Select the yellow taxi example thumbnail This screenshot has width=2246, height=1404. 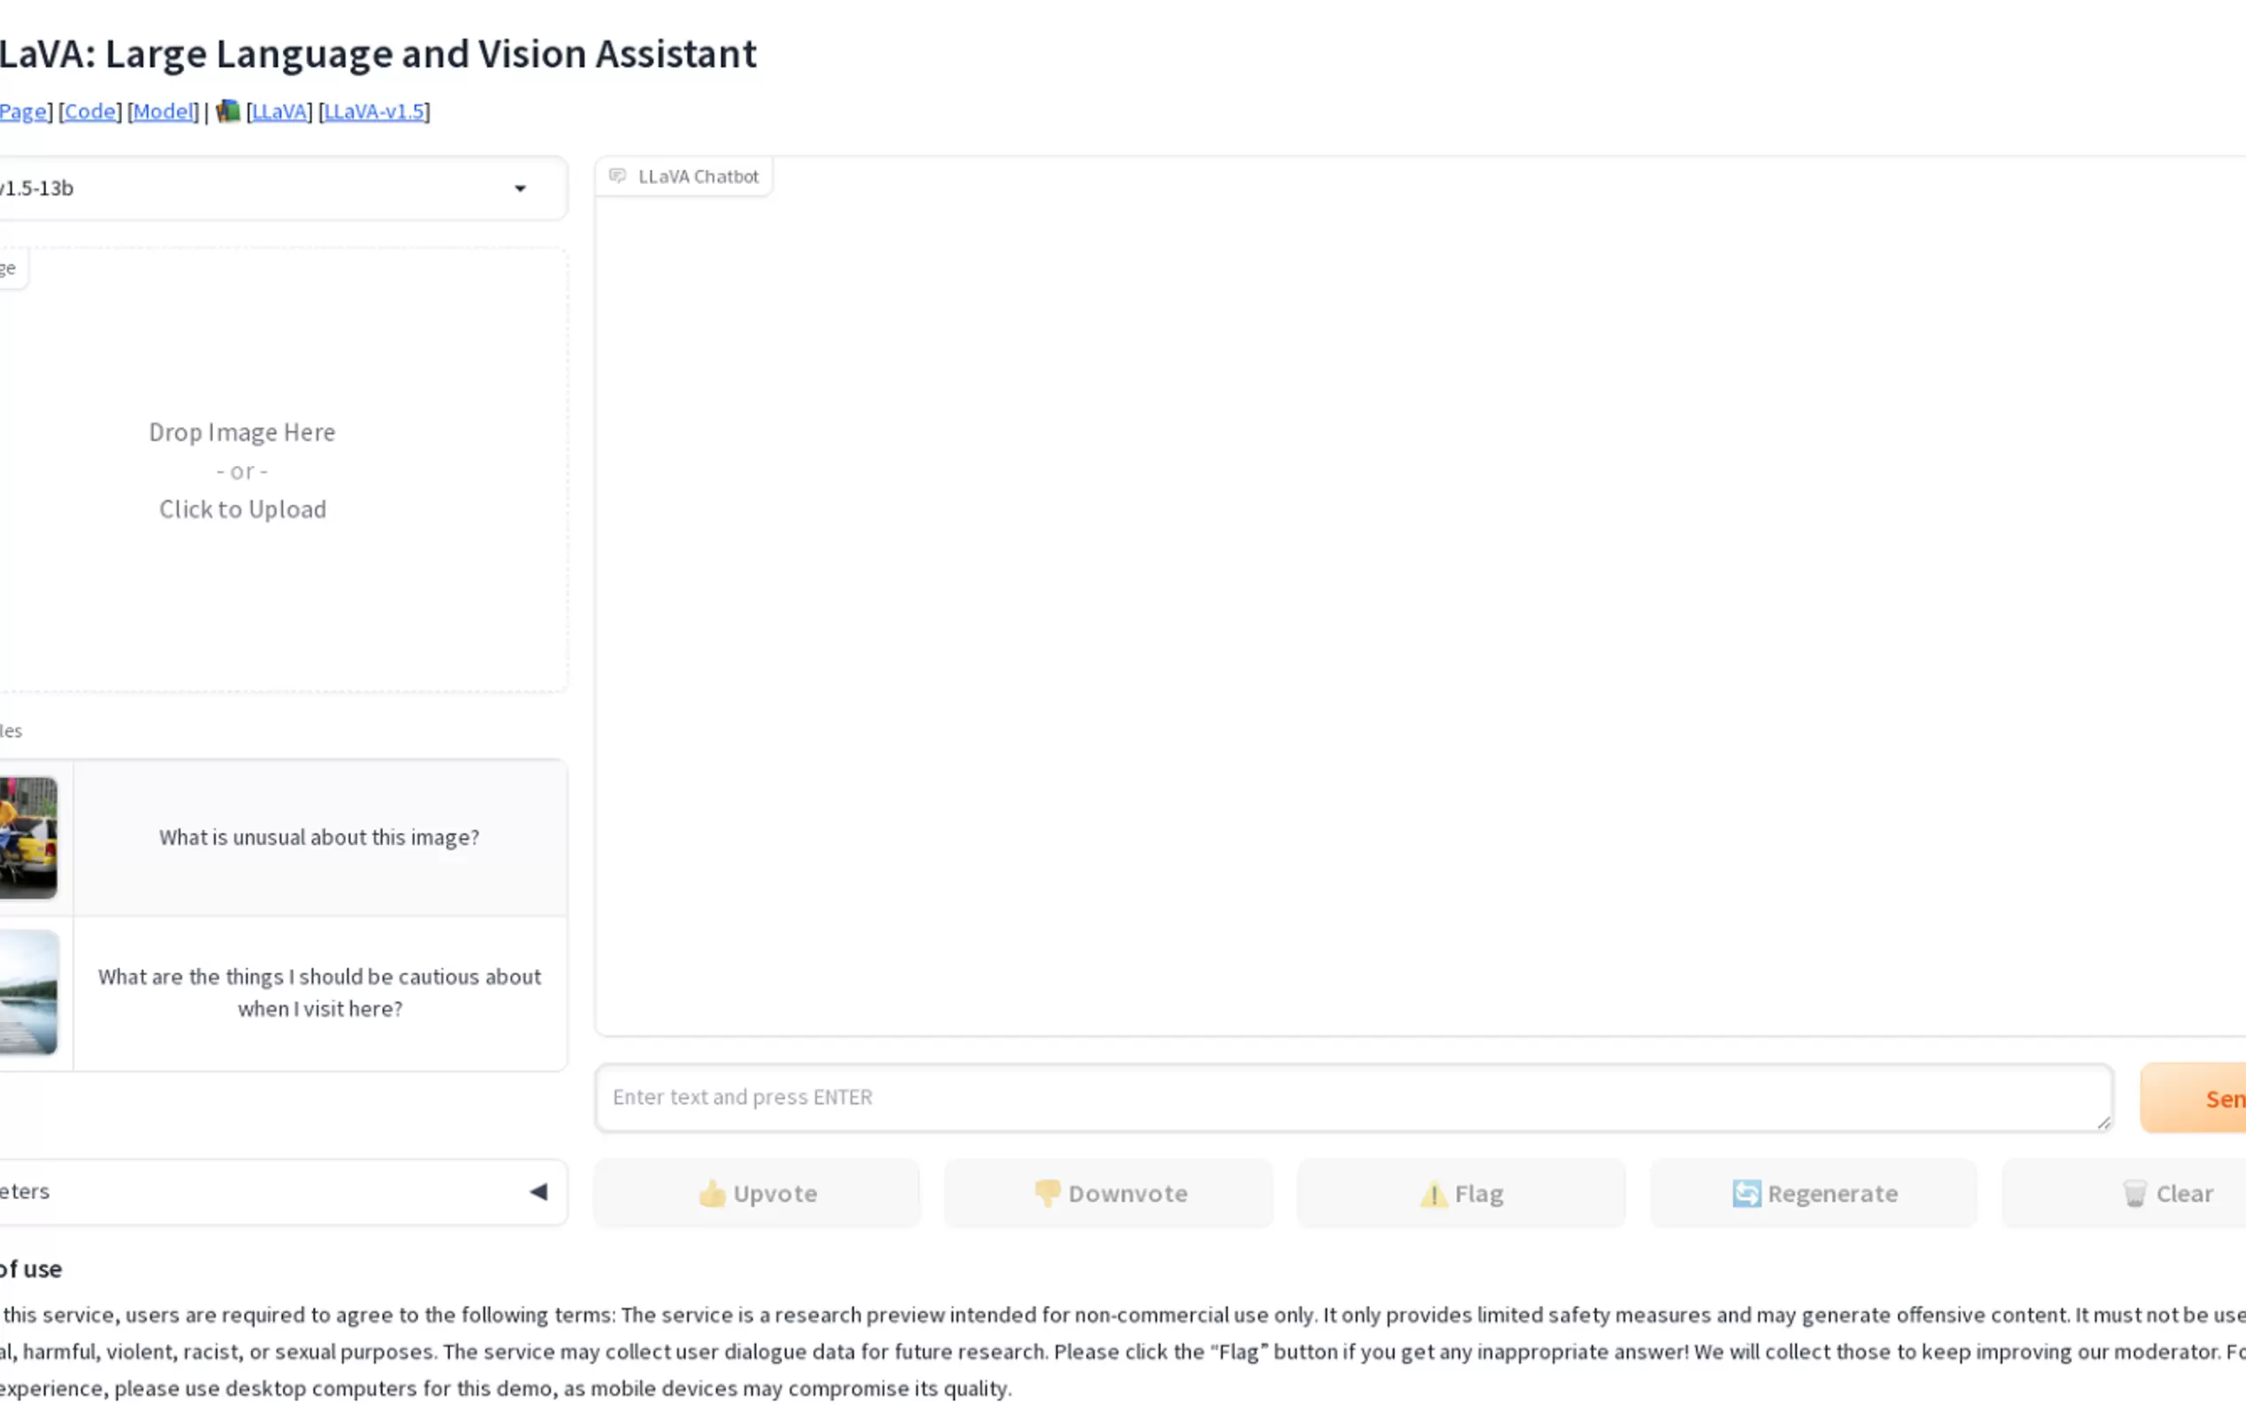(28, 837)
